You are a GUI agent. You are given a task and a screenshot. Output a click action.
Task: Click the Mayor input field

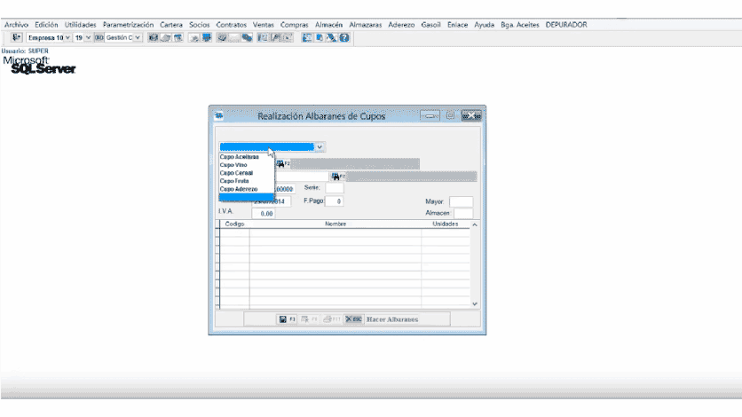(x=461, y=202)
